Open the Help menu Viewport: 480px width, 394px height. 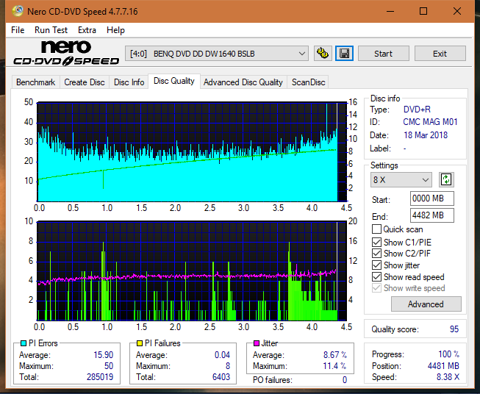(115, 30)
